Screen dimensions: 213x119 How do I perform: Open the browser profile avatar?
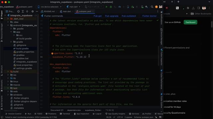[x=204, y=8]
